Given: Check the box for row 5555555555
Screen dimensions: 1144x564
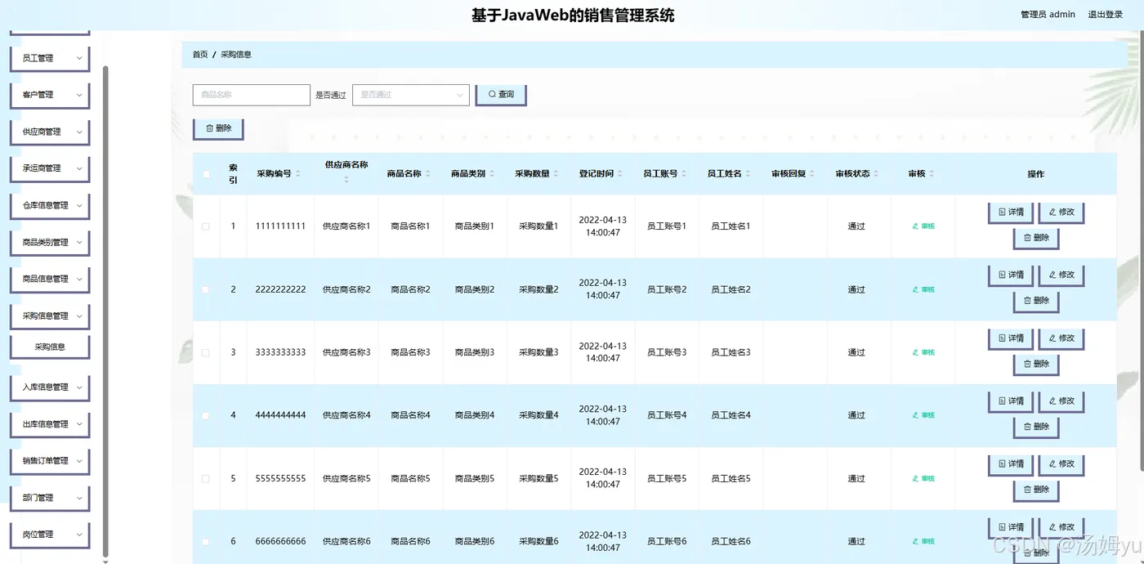Looking at the screenshot, I should coord(206,479).
